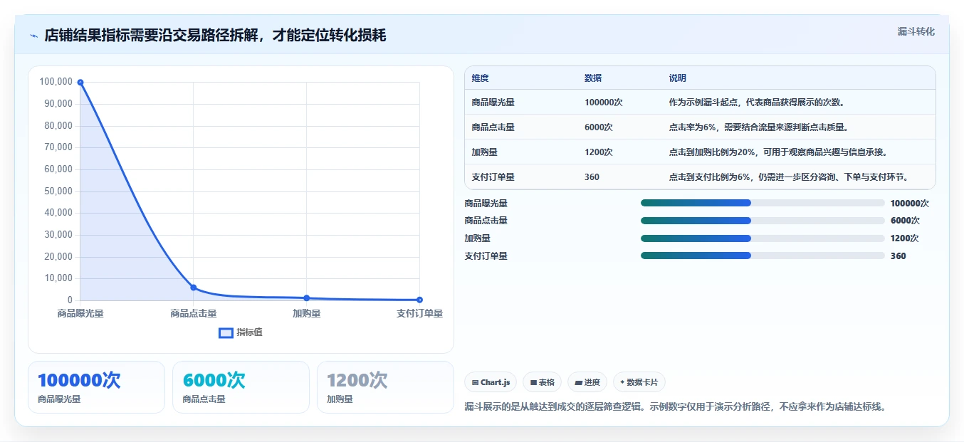
Task: Click the 加购量 progress bar
Action: [x=763, y=238]
